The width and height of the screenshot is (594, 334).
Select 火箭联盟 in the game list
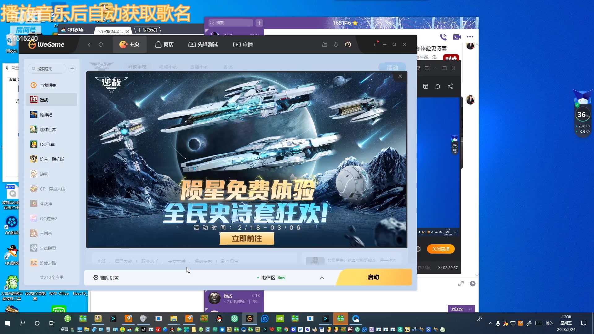coord(51,248)
